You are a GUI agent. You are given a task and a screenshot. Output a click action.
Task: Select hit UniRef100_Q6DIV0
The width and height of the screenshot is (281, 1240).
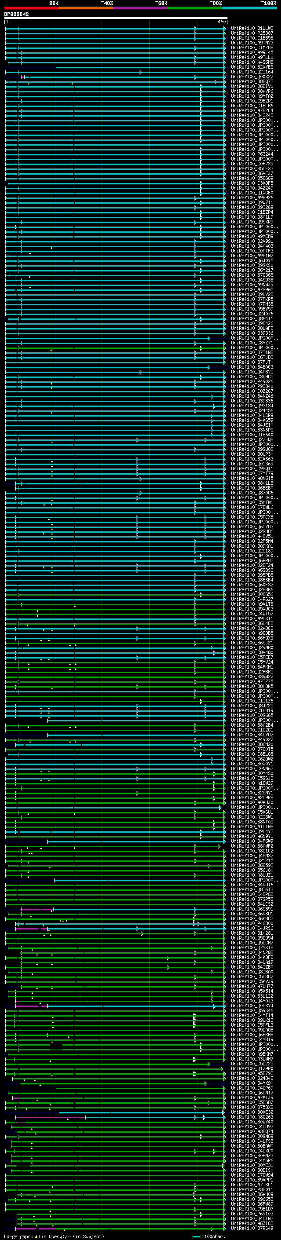coord(252,87)
